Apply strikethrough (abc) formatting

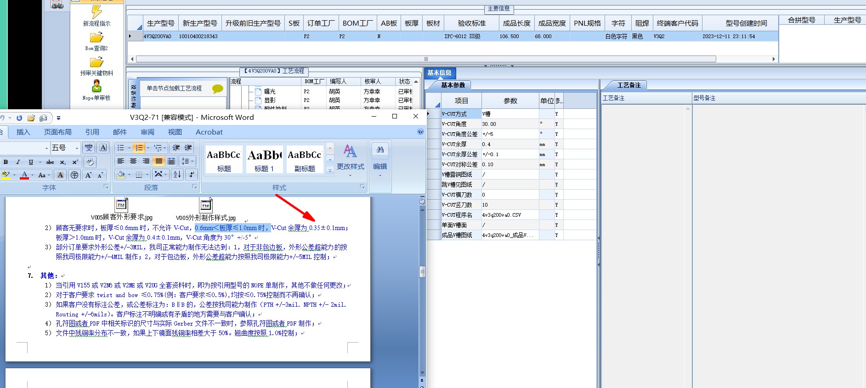pos(50,162)
